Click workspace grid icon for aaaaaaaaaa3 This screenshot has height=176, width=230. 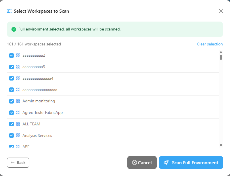18,67
